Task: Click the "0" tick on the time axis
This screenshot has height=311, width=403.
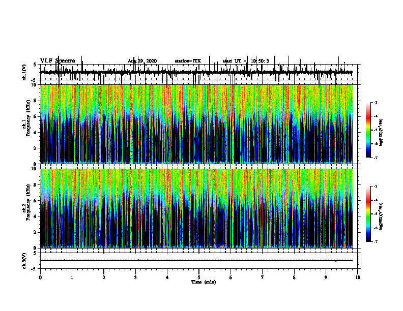Action: 40,277
